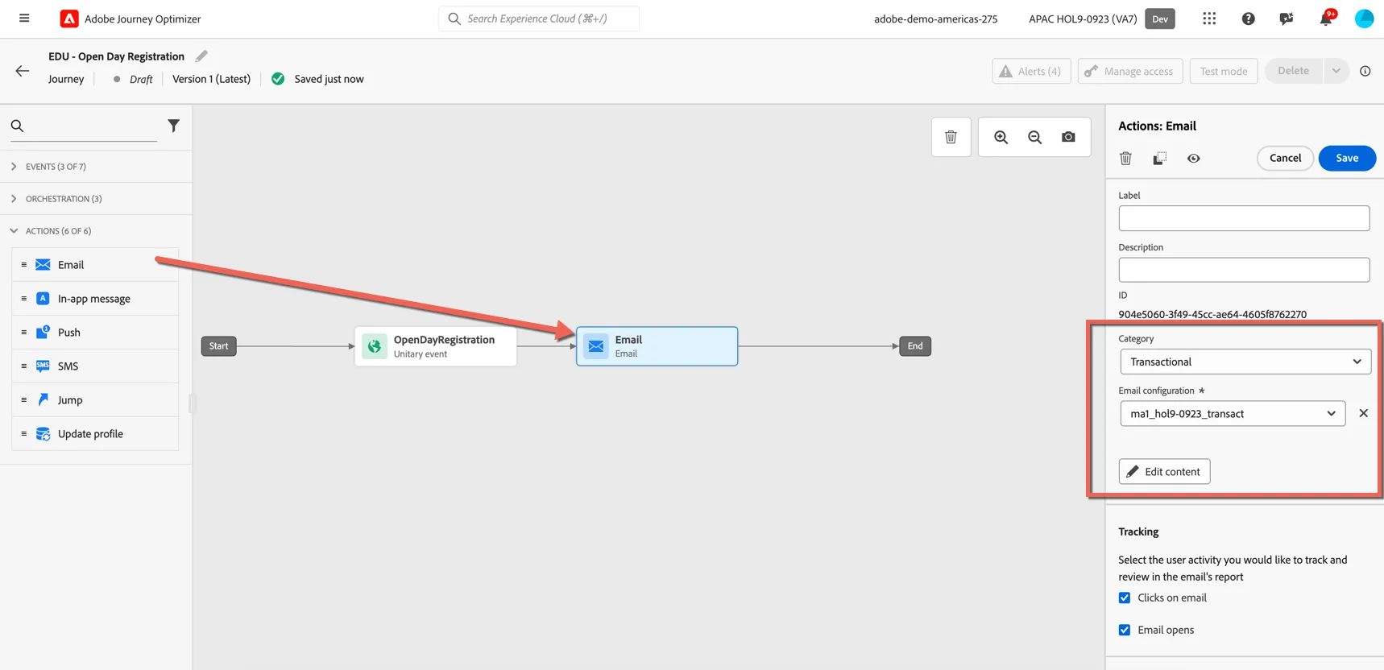
Task: Click the Cancel button
Action: tap(1285, 158)
